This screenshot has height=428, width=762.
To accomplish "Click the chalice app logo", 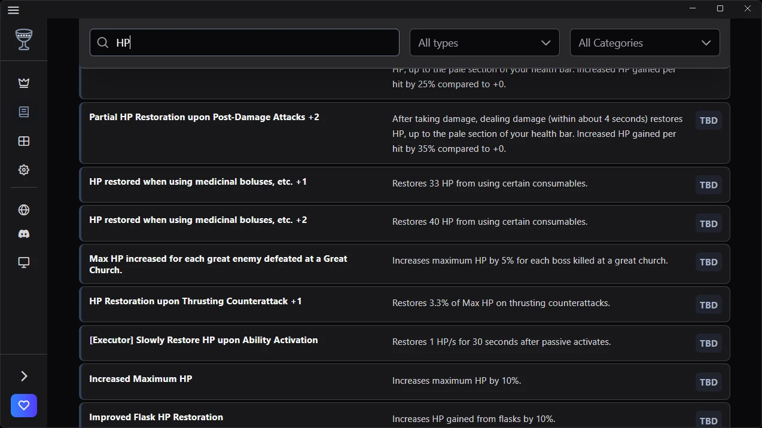I will (24, 39).
